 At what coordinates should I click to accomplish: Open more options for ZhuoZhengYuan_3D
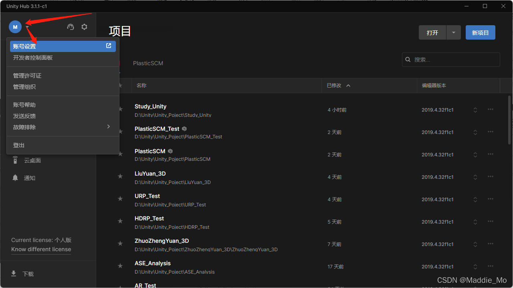(491, 244)
